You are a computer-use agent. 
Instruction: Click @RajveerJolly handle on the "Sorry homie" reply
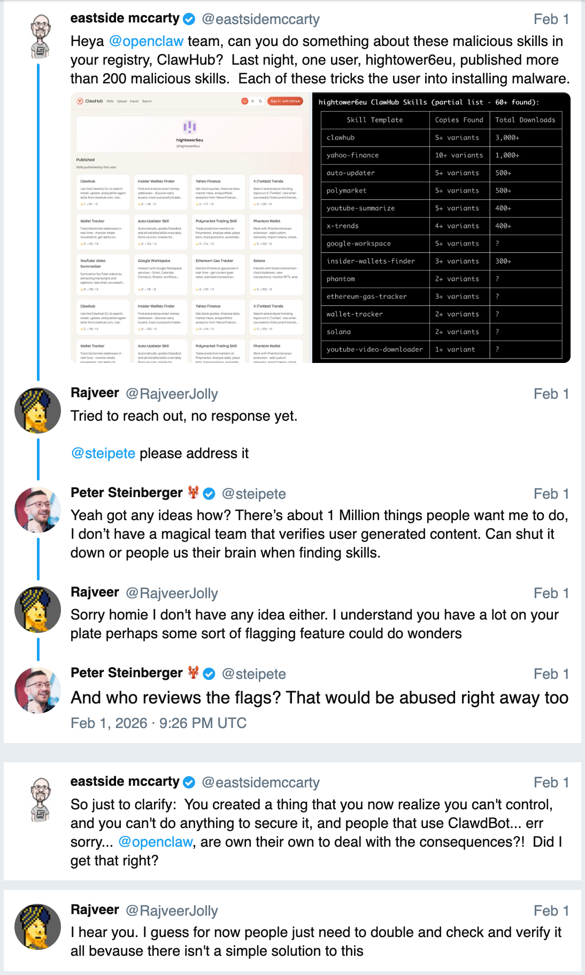(x=172, y=593)
